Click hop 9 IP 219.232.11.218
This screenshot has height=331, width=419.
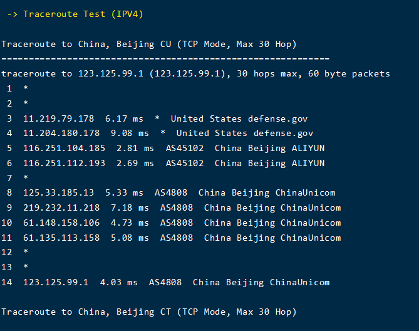pos(61,208)
